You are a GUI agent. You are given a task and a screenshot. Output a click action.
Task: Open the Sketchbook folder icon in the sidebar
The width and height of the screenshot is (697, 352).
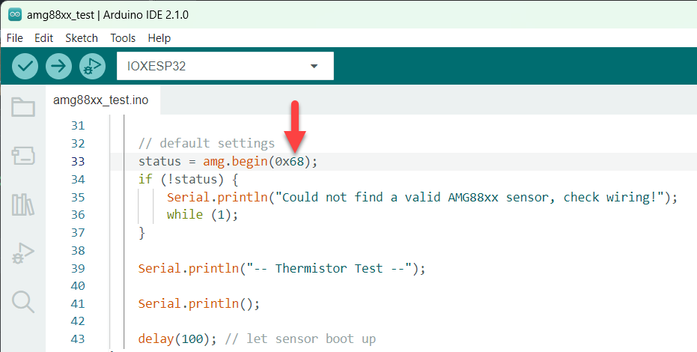[23, 106]
